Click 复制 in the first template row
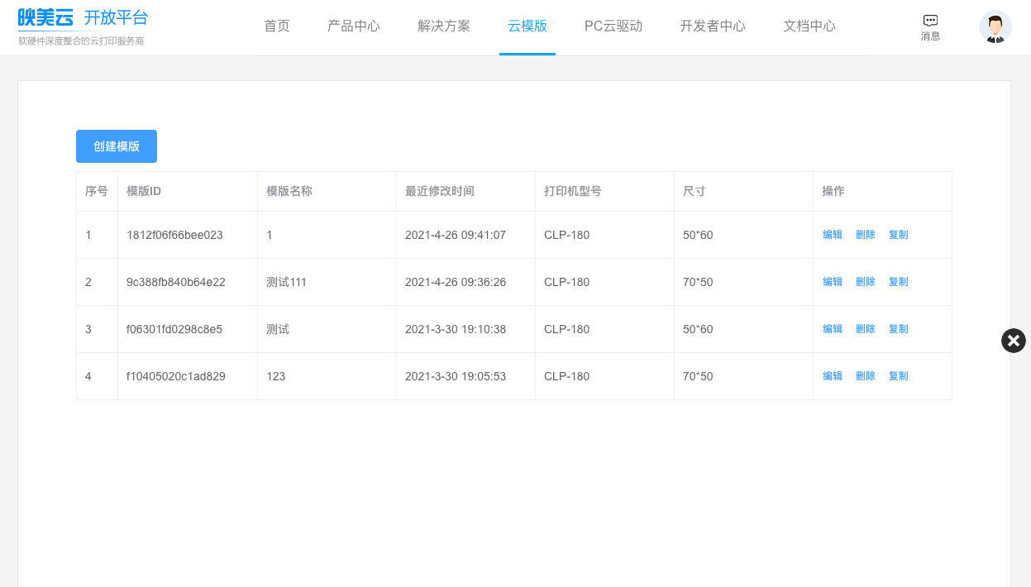The height and width of the screenshot is (587, 1031). 898,235
